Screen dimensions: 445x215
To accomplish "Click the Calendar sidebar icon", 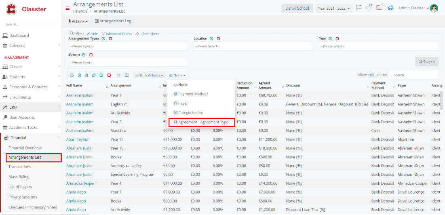I will 5,46.
